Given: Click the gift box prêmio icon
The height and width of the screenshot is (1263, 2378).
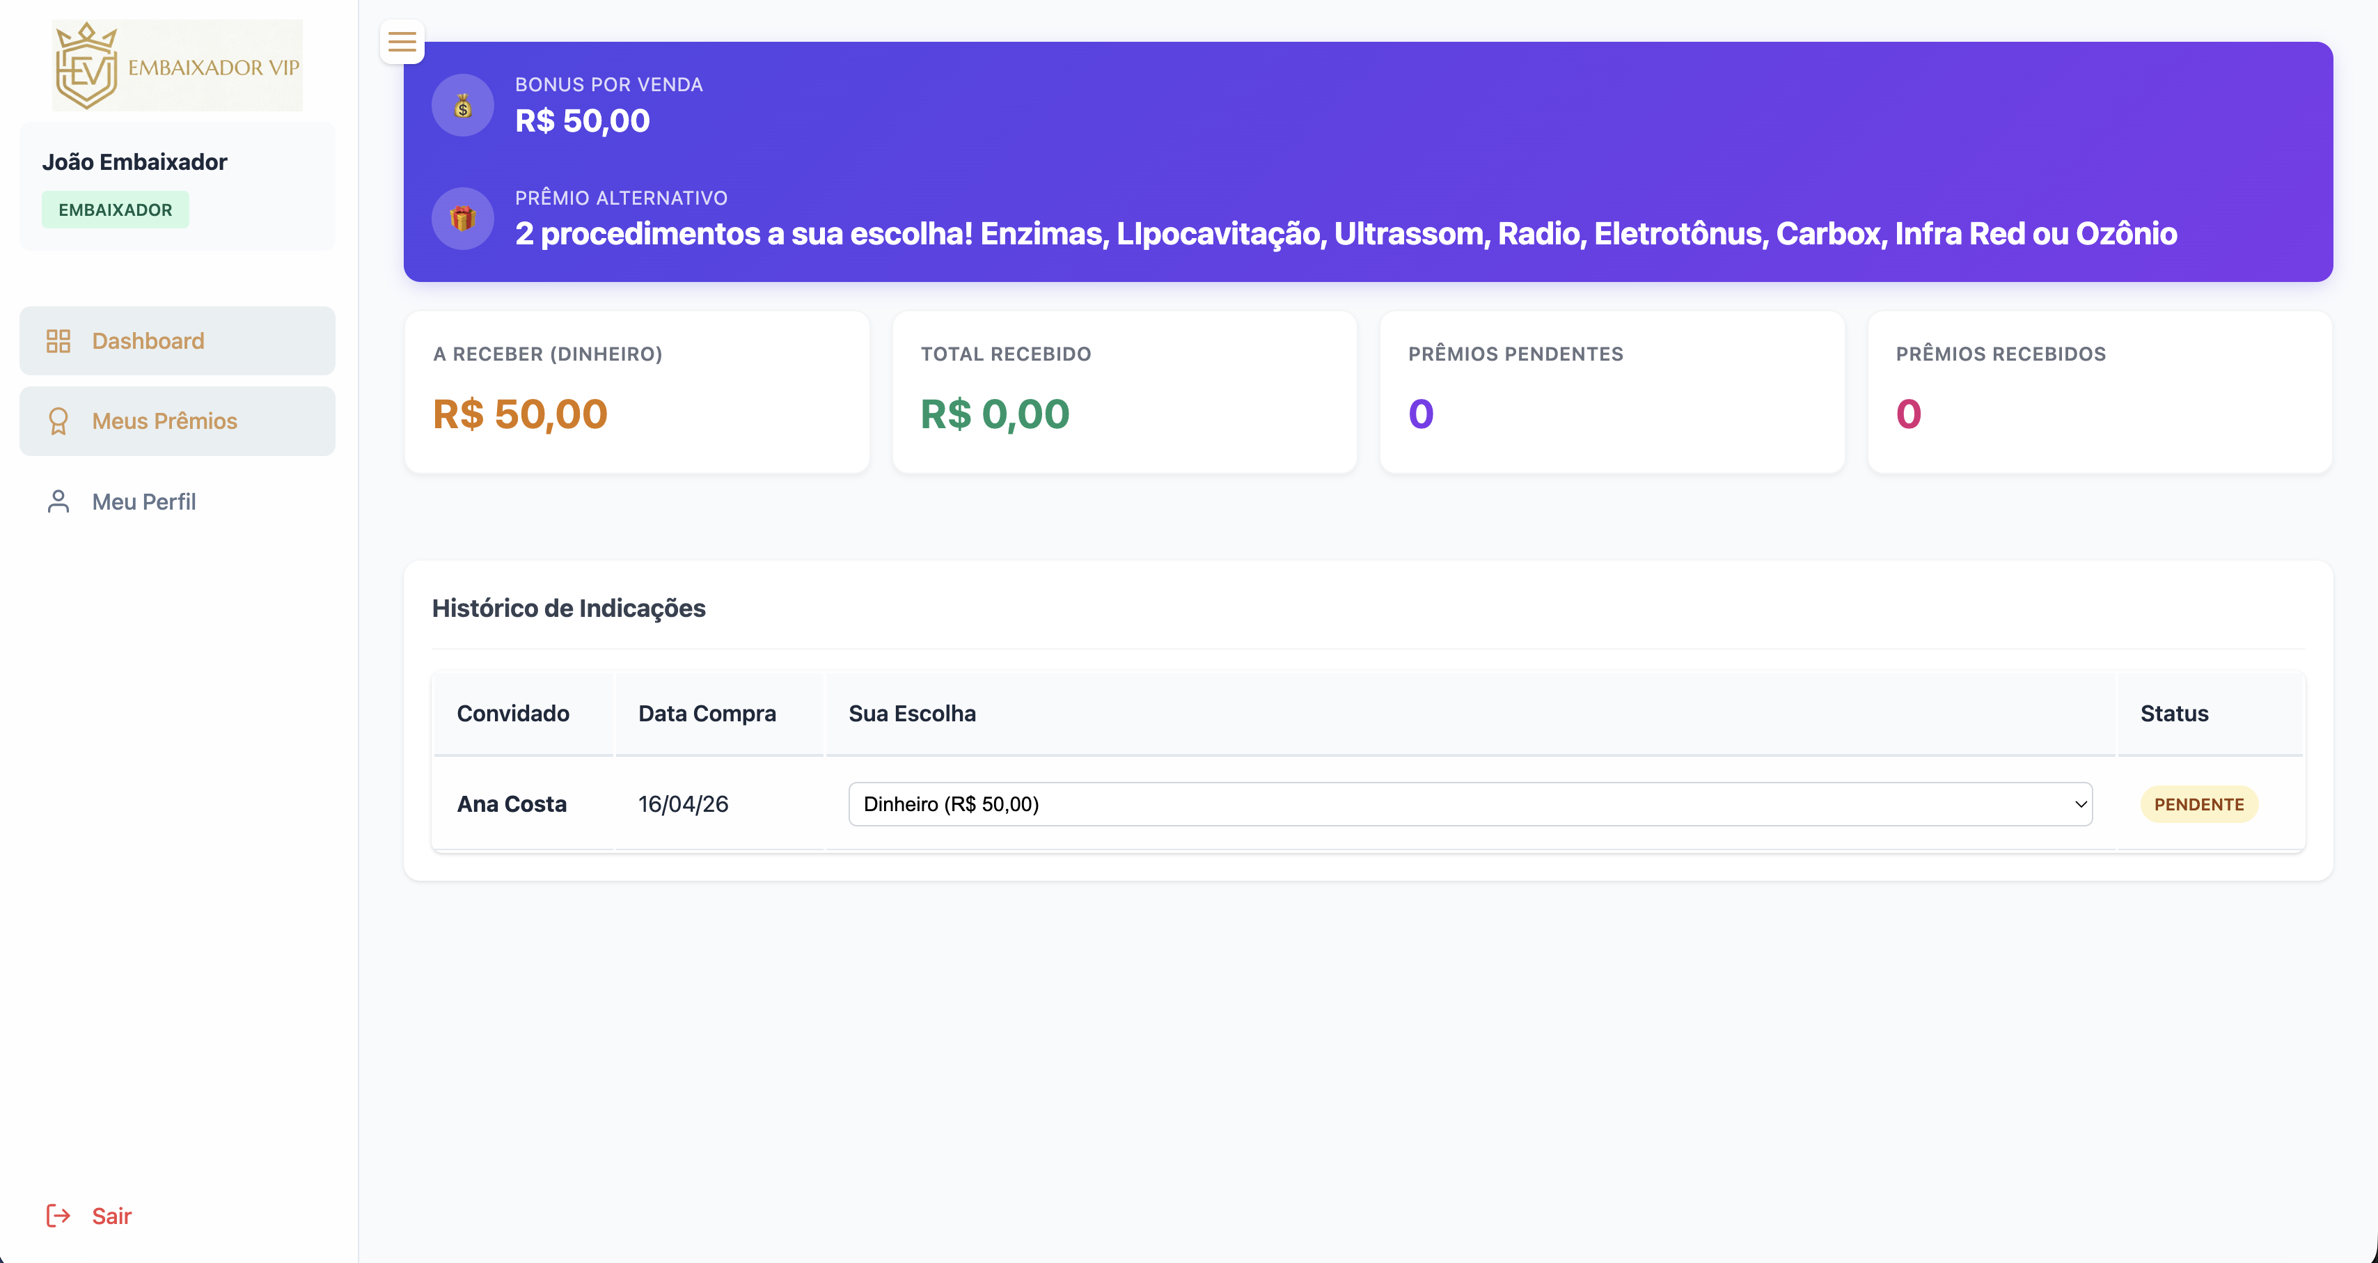Looking at the screenshot, I should (x=462, y=219).
